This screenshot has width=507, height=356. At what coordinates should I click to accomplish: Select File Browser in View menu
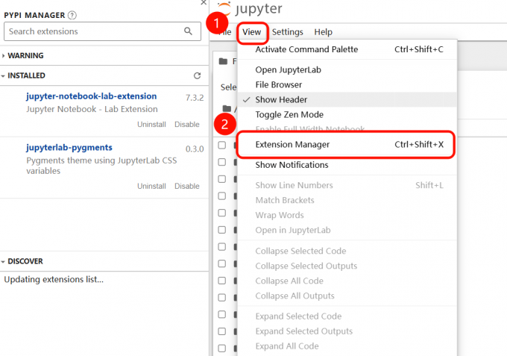(x=347, y=85)
